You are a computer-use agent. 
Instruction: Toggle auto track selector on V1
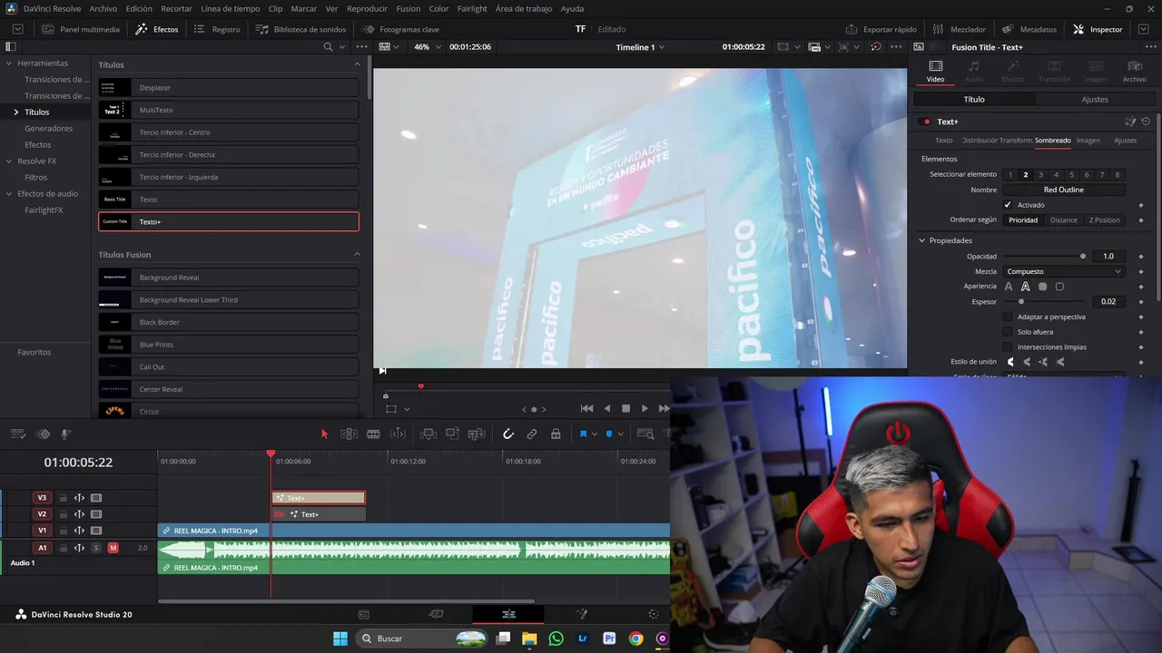[x=79, y=531]
